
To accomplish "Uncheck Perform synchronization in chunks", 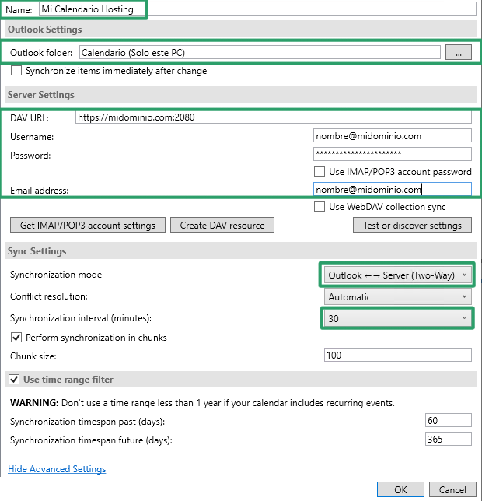I will [16, 338].
